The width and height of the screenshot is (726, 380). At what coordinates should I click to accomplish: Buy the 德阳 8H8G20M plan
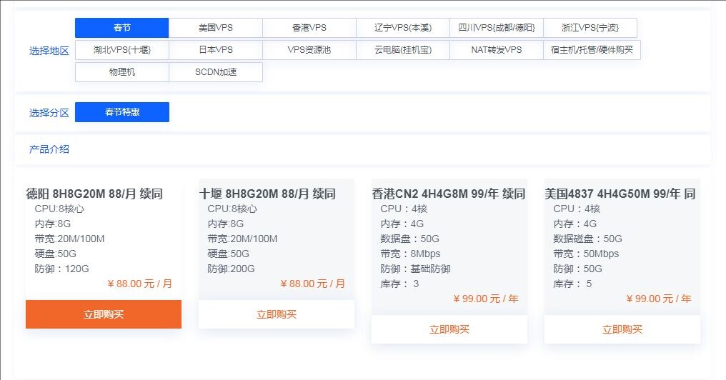tap(104, 314)
